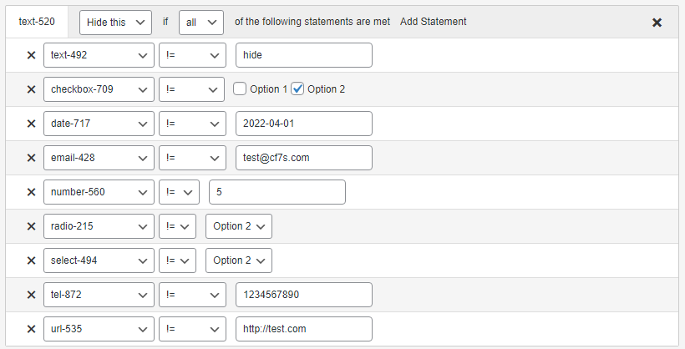The width and height of the screenshot is (685, 349).
Task: Focus the date value field 2022-04-01
Action: [303, 124]
